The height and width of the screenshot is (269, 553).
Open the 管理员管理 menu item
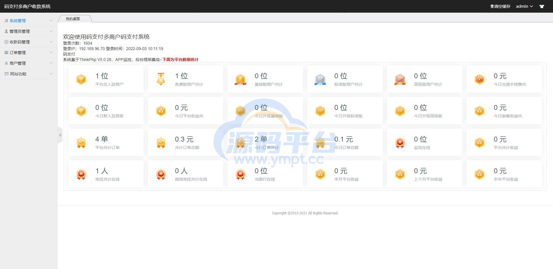29,31
